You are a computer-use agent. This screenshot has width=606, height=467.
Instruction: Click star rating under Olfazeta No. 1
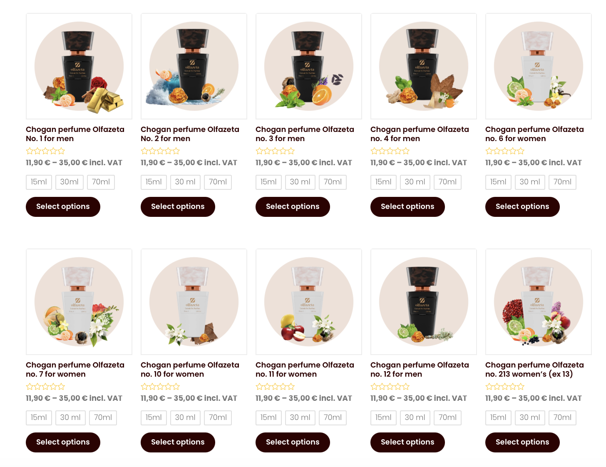click(45, 151)
